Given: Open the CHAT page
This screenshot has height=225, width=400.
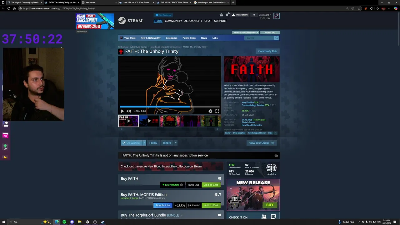Looking at the screenshot, I should click(x=208, y=21).
